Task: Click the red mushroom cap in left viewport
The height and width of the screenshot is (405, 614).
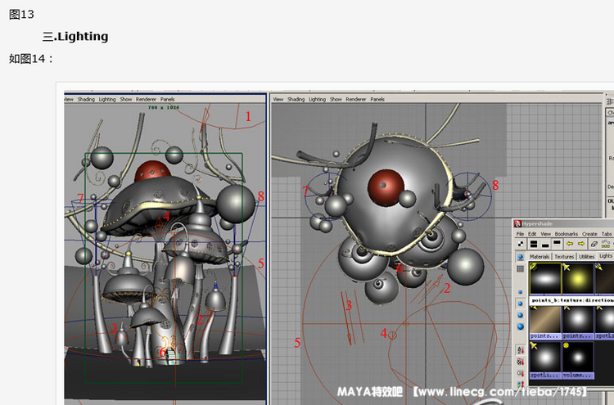Action: pos(152,171)
